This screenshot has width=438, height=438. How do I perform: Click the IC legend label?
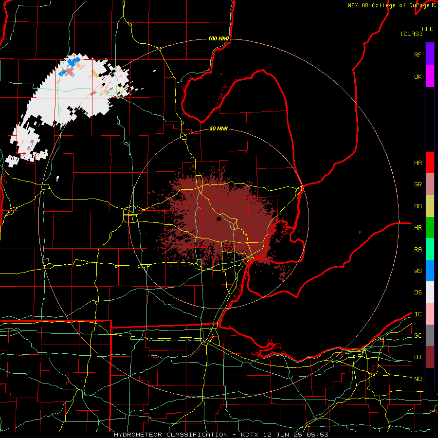[x=418, y=314]
